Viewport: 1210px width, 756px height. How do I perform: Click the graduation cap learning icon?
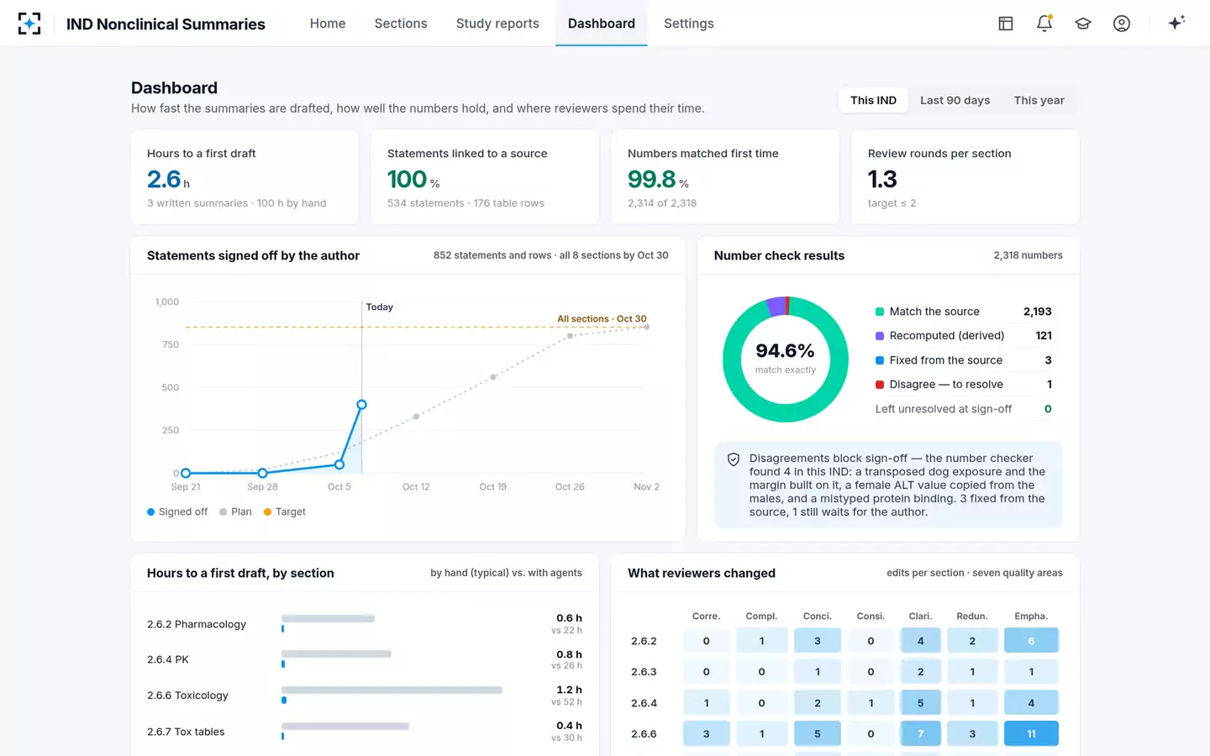click(1083, 24)
